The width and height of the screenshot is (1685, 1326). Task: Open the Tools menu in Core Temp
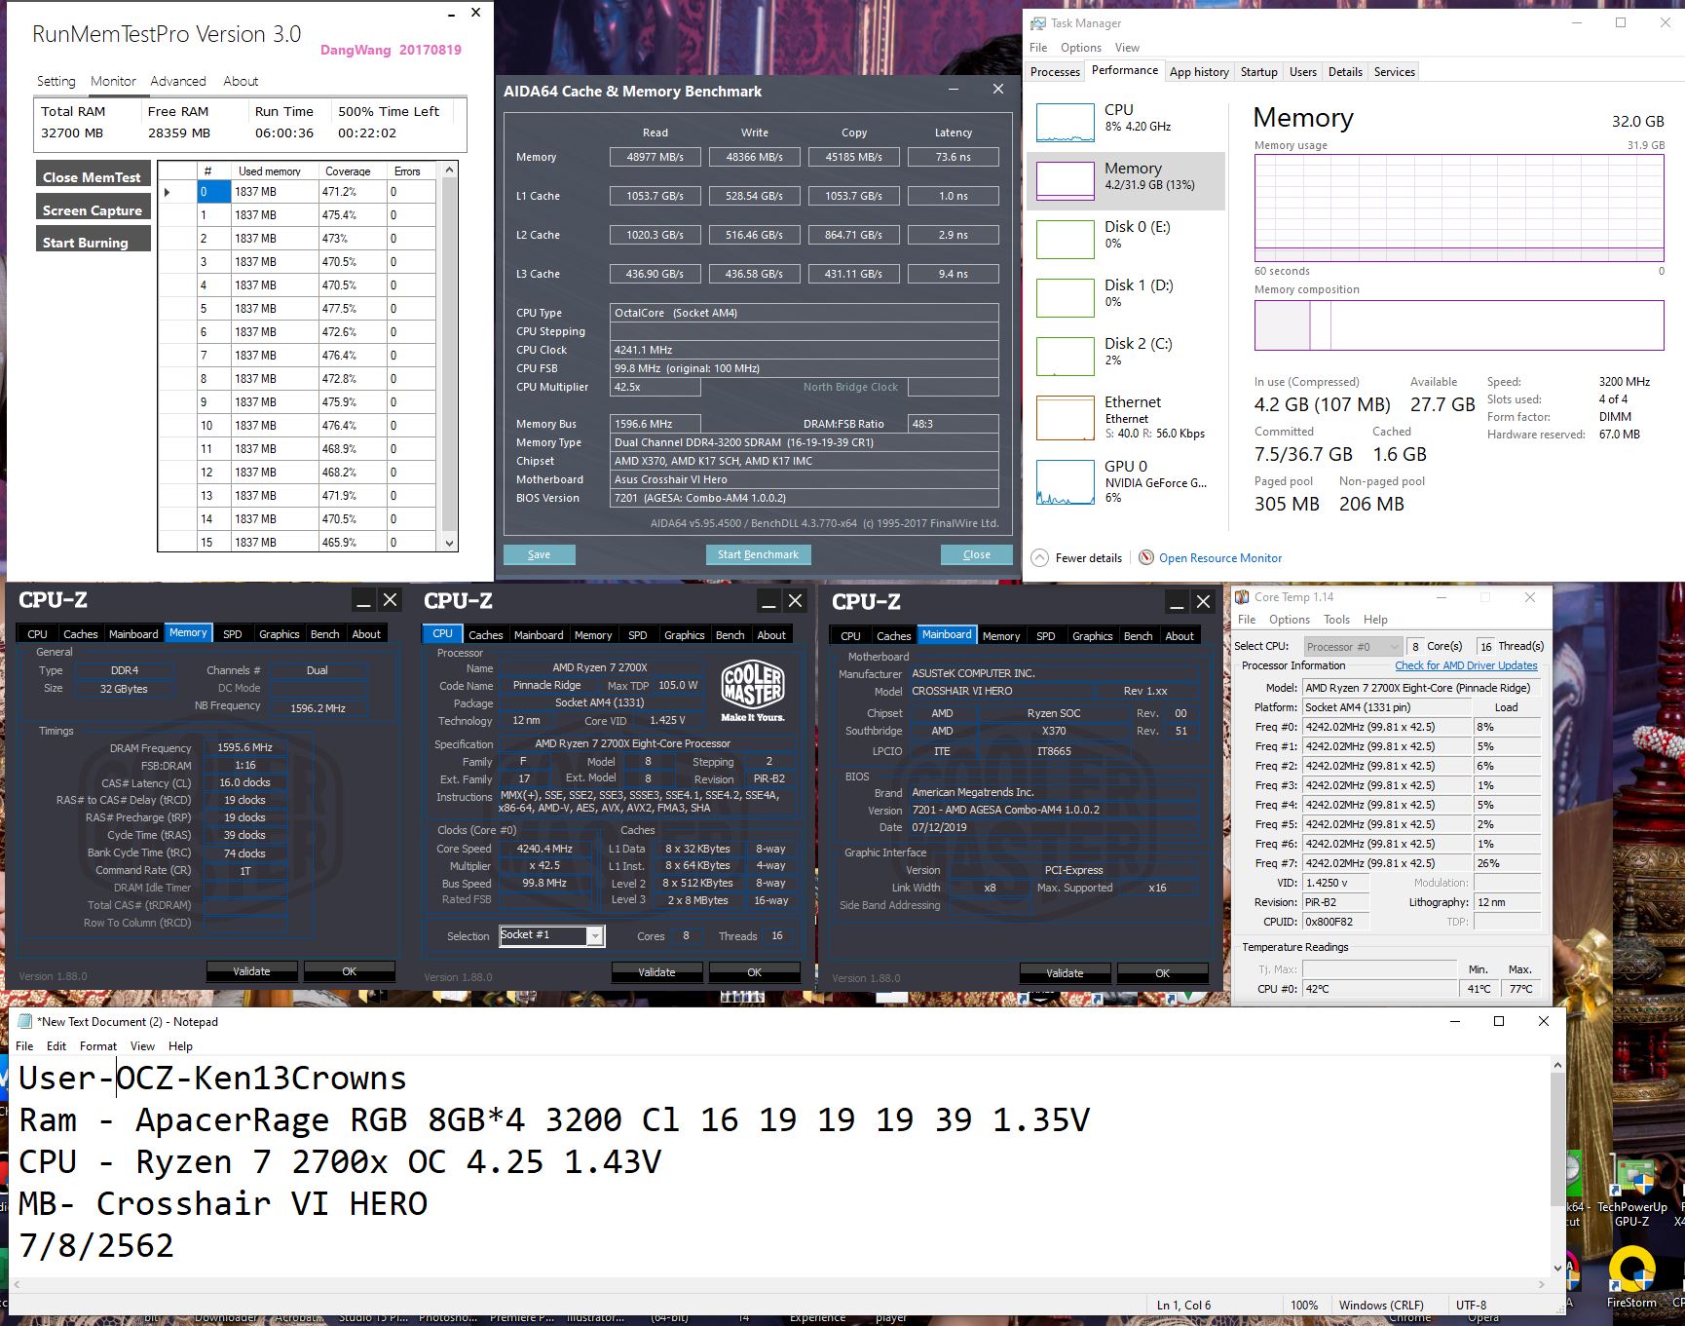click(1336, 620)
